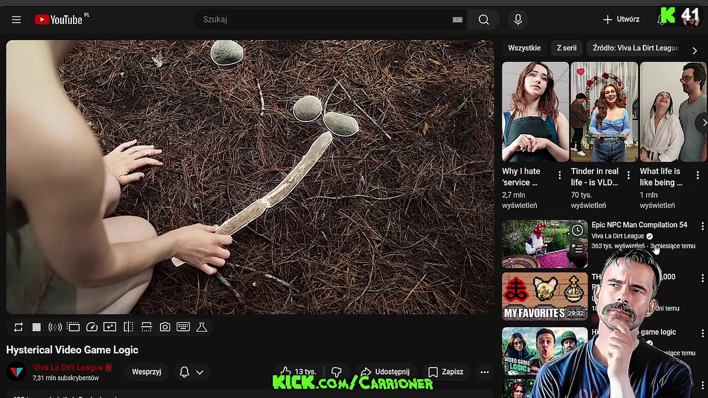Expand more filter chips with right chevron
708x398 pixels.
pyautogui.click(x=695, y=50)
